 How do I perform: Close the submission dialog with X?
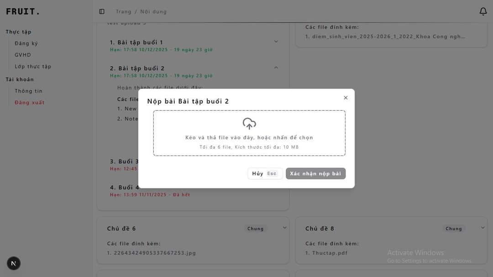coord(346,98)
